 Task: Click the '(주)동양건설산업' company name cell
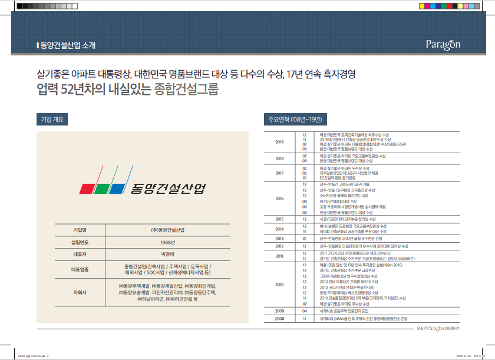[x=167, y=230]
